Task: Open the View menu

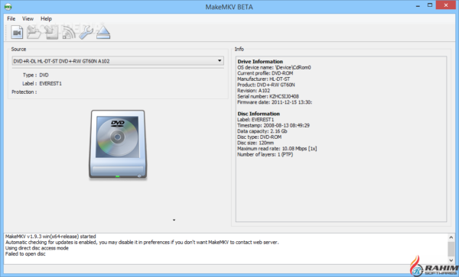Action: click(x=28, y=18)
